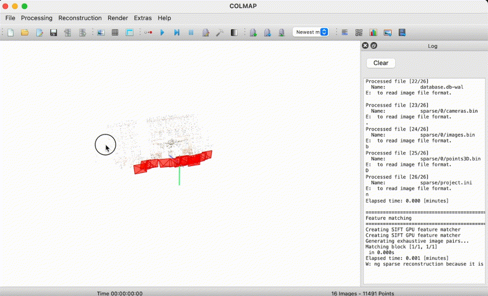Open Database management toolbar icon
The image size is (488, 296).
tap(129, 32)
